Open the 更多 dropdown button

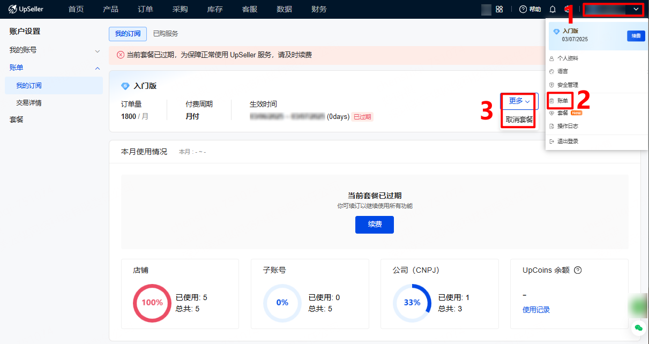coord(519,101)
